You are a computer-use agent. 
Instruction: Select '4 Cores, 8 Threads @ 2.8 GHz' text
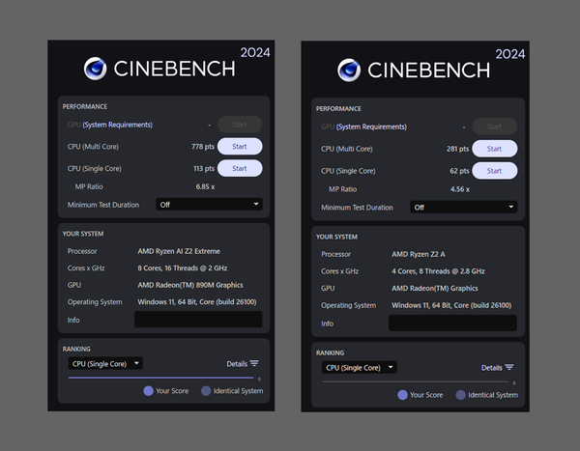[x=438, y=271]
